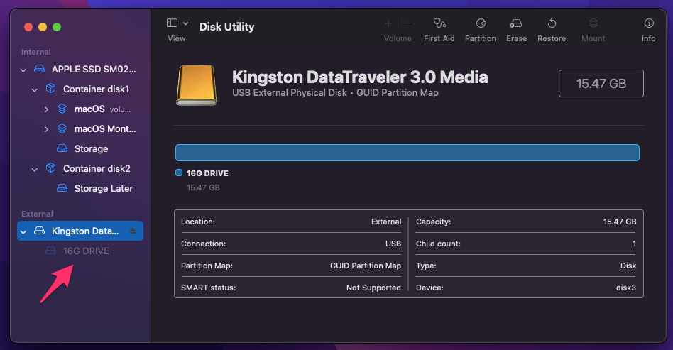Click Storage Later drive icon
Screen dimensions: 673x350
62,188
